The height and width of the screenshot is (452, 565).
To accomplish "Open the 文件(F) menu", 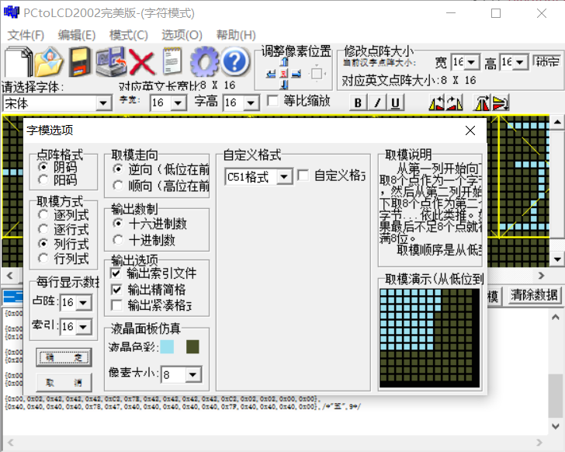I will click(26, 35).
